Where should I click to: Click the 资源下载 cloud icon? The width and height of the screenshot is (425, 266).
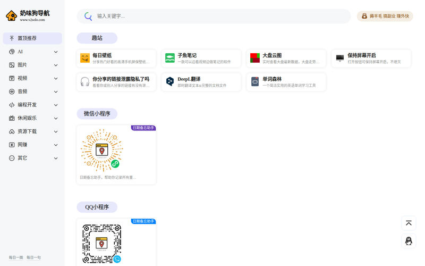tap(12, 131)
